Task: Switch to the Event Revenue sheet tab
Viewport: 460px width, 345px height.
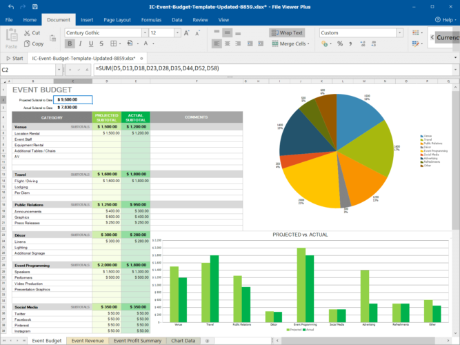Action: point(87,340)
